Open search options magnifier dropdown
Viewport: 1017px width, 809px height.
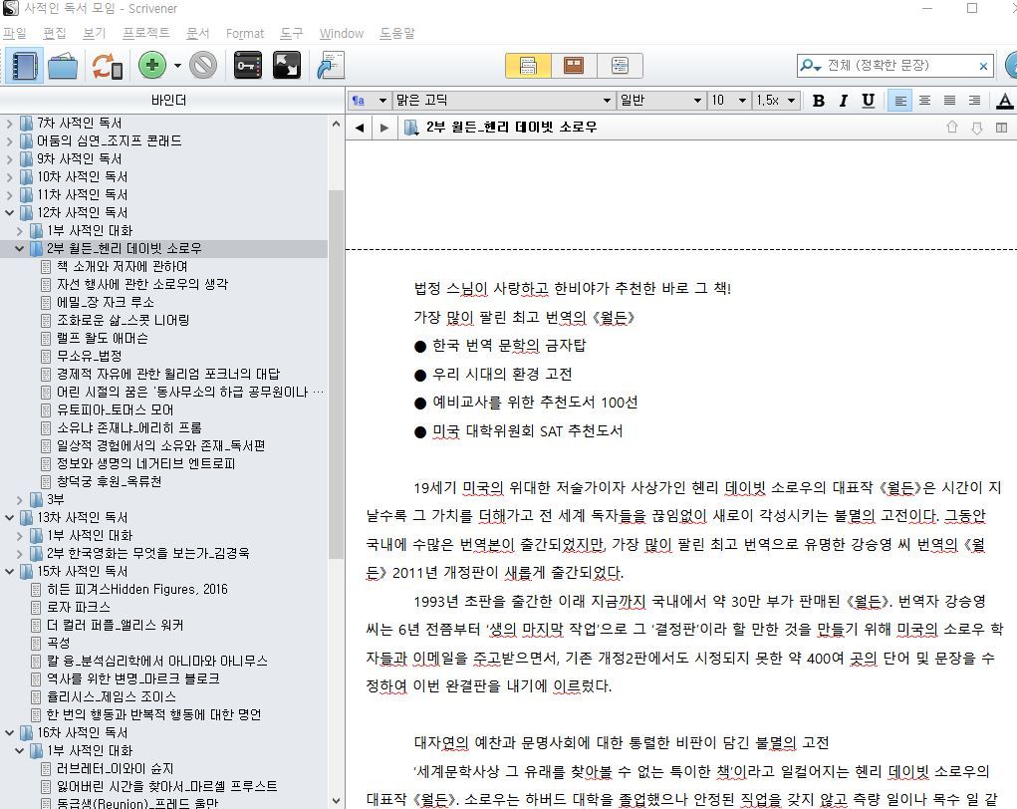[810, 66]
